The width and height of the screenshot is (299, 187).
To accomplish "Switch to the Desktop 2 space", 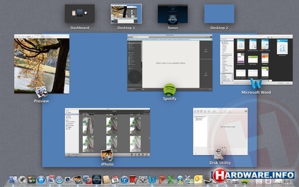I will point(219,14).
